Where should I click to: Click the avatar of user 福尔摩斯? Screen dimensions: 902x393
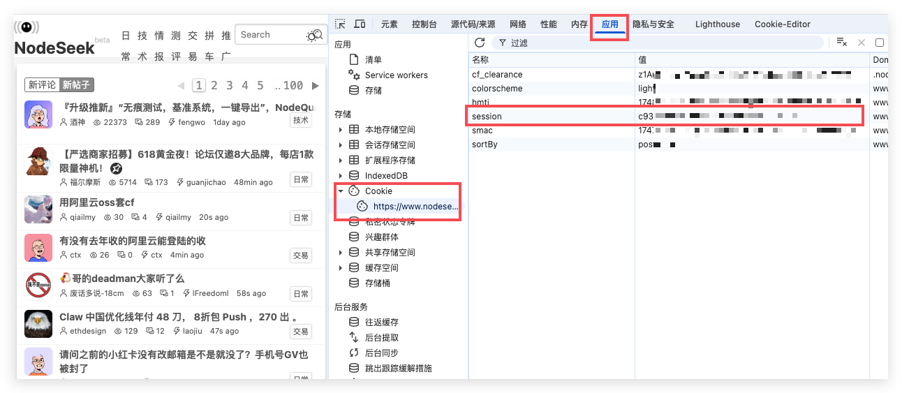(38, 161)
